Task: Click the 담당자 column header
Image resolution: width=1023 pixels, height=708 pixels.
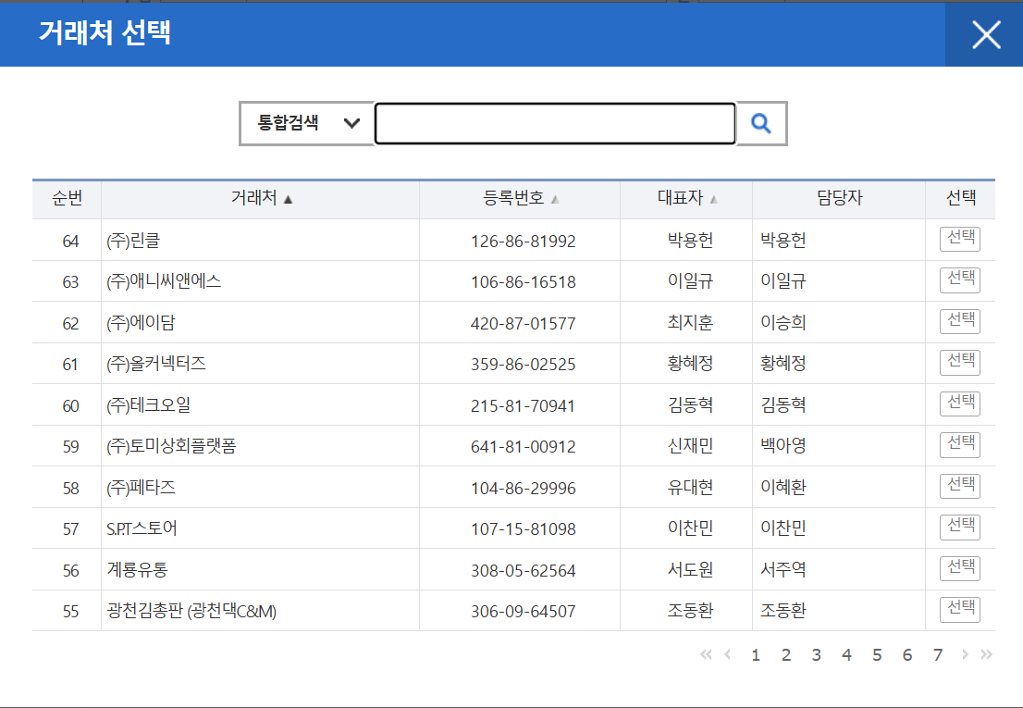Action: [840, 198]
